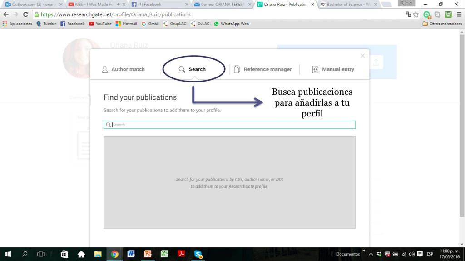Open the Search tab in dialog
This screenshot has height=261, width=465.
click(x=192, y=69)
